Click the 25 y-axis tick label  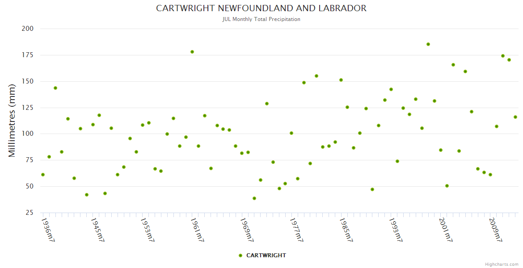(x=30, y=213)
